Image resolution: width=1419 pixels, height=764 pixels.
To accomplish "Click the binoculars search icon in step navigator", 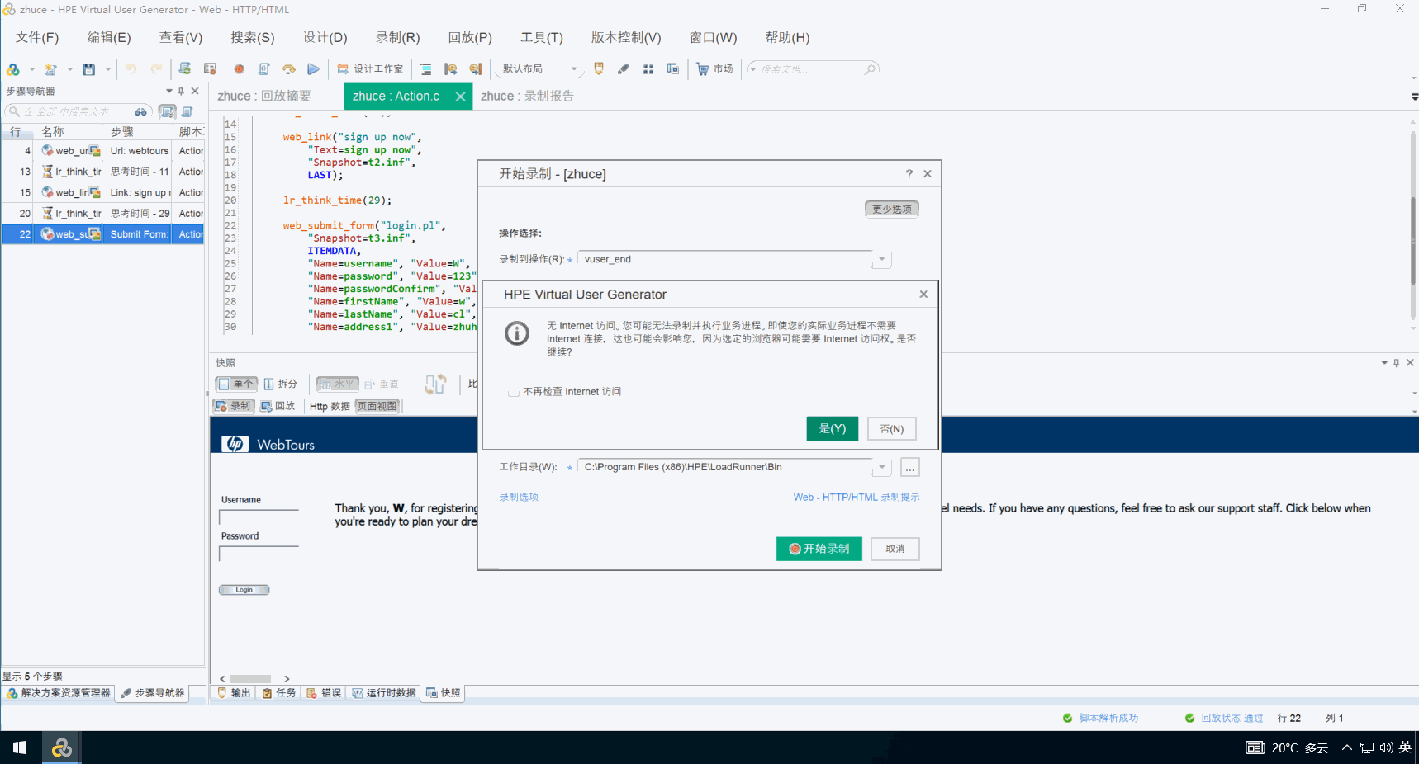I will click(140, 111).
